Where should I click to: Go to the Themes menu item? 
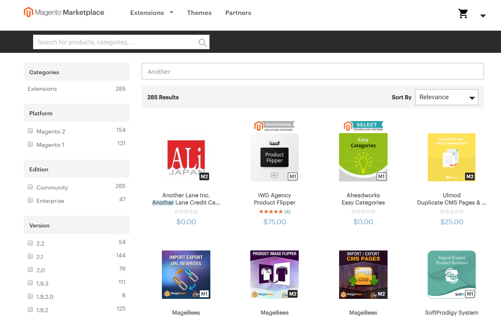[199, 13]
